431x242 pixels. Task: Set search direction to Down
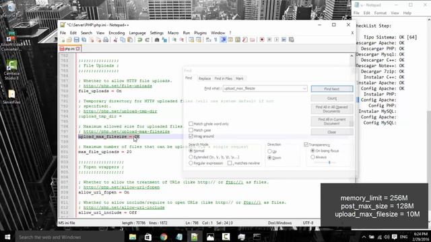[269, 158]
